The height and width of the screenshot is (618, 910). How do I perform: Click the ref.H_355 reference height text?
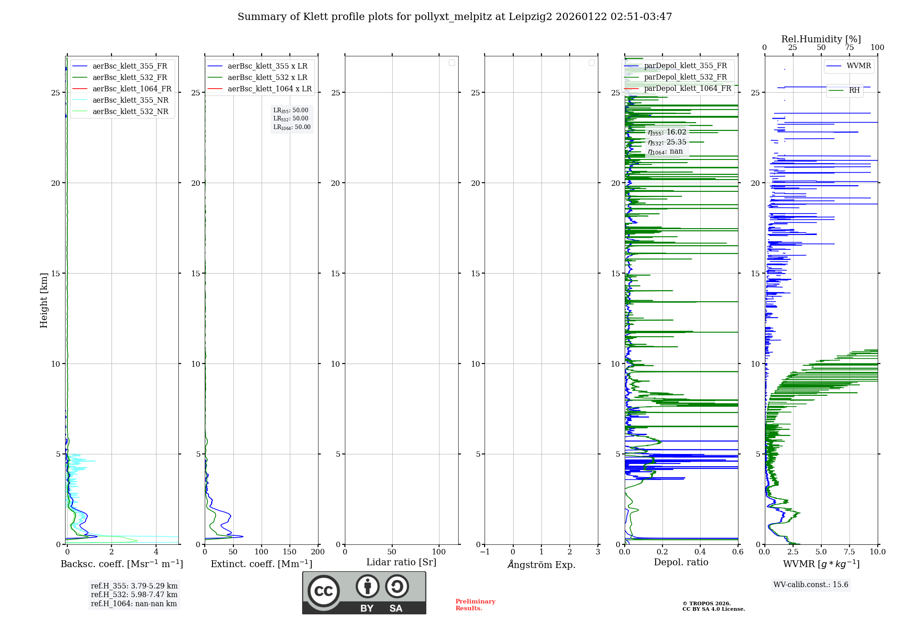(x=134, y=586)
